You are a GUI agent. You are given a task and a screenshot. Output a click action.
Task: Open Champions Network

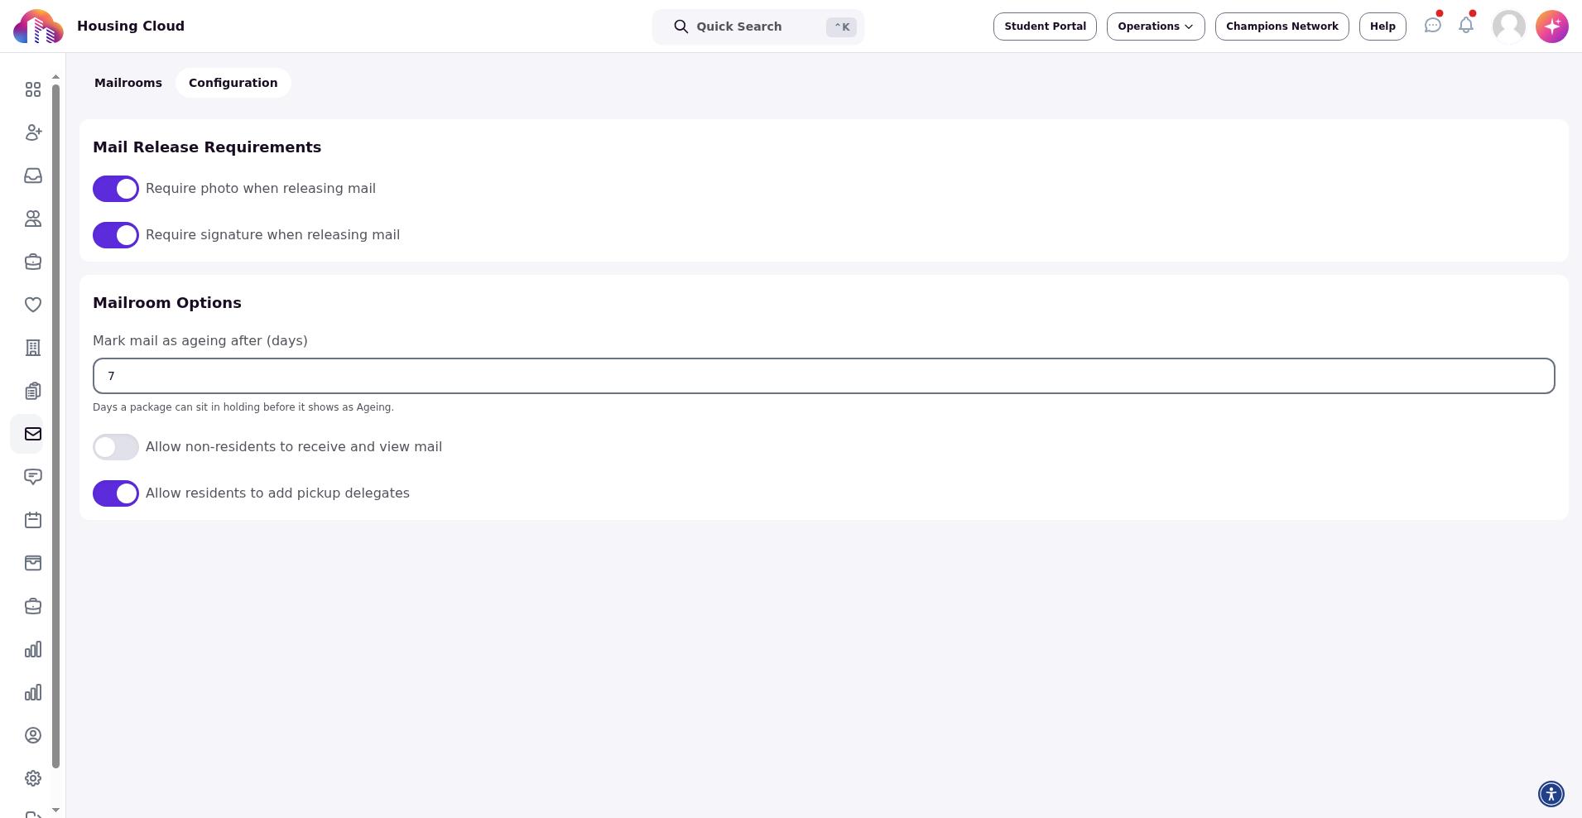point(1282,26)
